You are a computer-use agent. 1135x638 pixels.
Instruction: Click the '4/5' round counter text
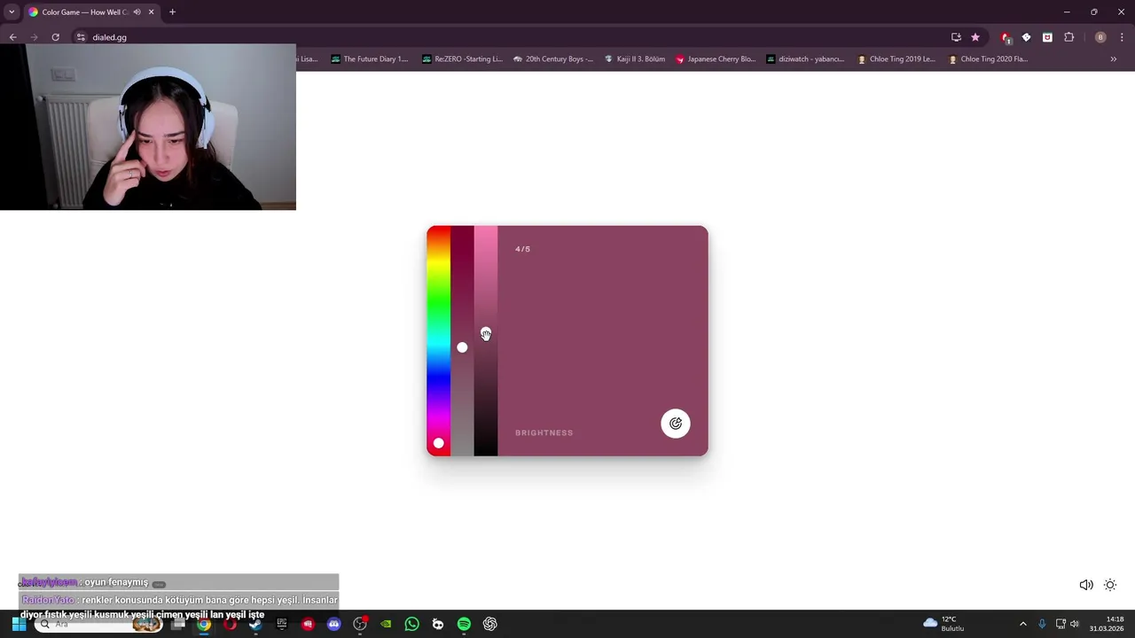522,249
